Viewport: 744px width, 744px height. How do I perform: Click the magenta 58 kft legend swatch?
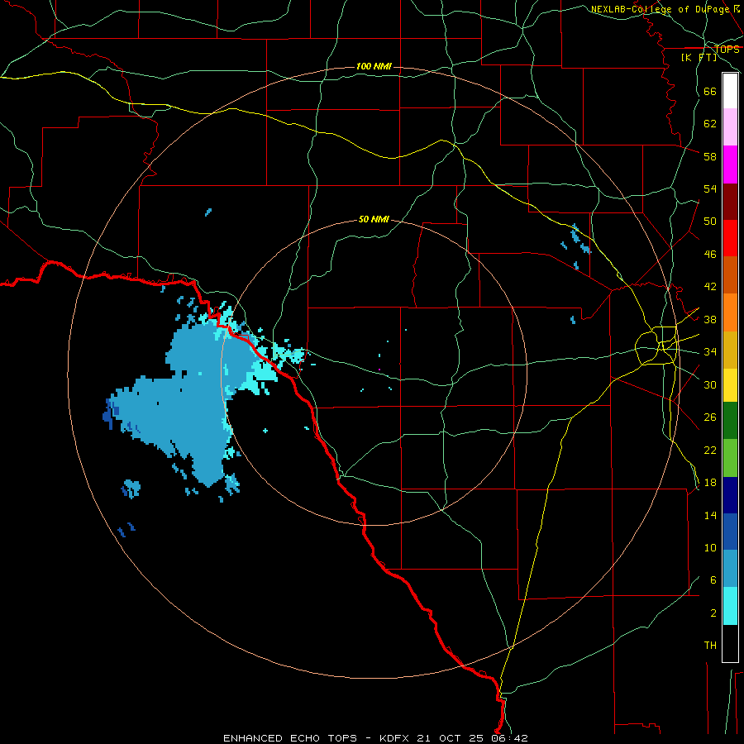[730, 165]
